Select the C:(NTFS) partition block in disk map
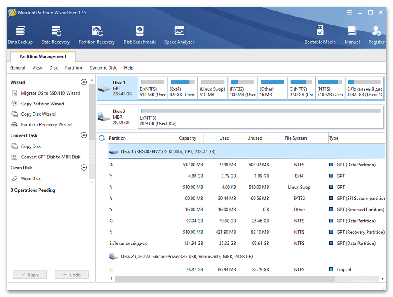This screenshot has height=297, width=393. pos(301,88)
